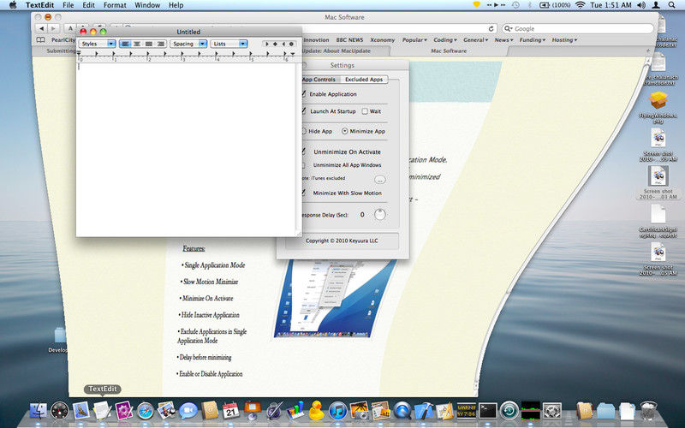
Task: Add a new Safari tab
Action: pyautogui.click(x=648, y=51)
